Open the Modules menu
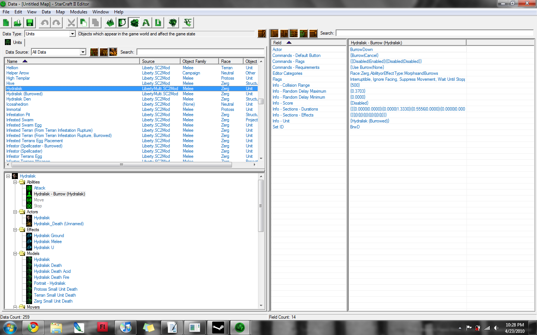Image resolution: width=537 pixels, height=335 pixels. coord(79,12)
